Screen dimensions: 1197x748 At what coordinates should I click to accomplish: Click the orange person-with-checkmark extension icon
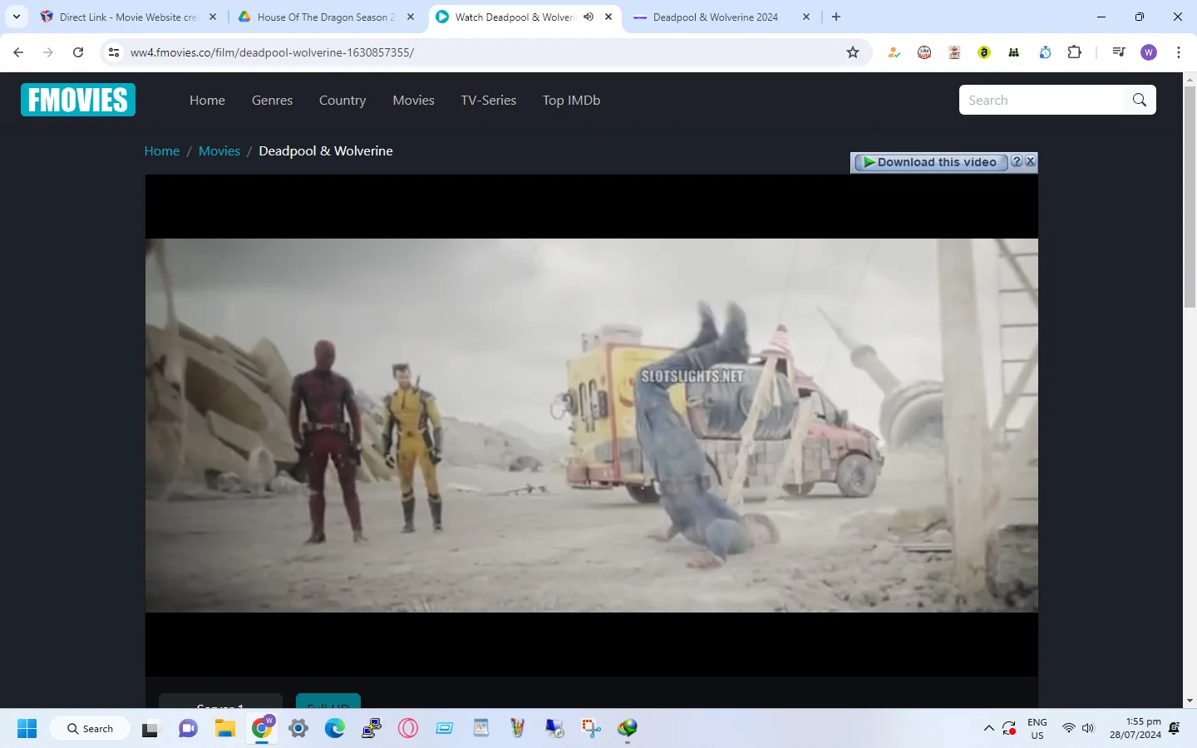[894, 52]
